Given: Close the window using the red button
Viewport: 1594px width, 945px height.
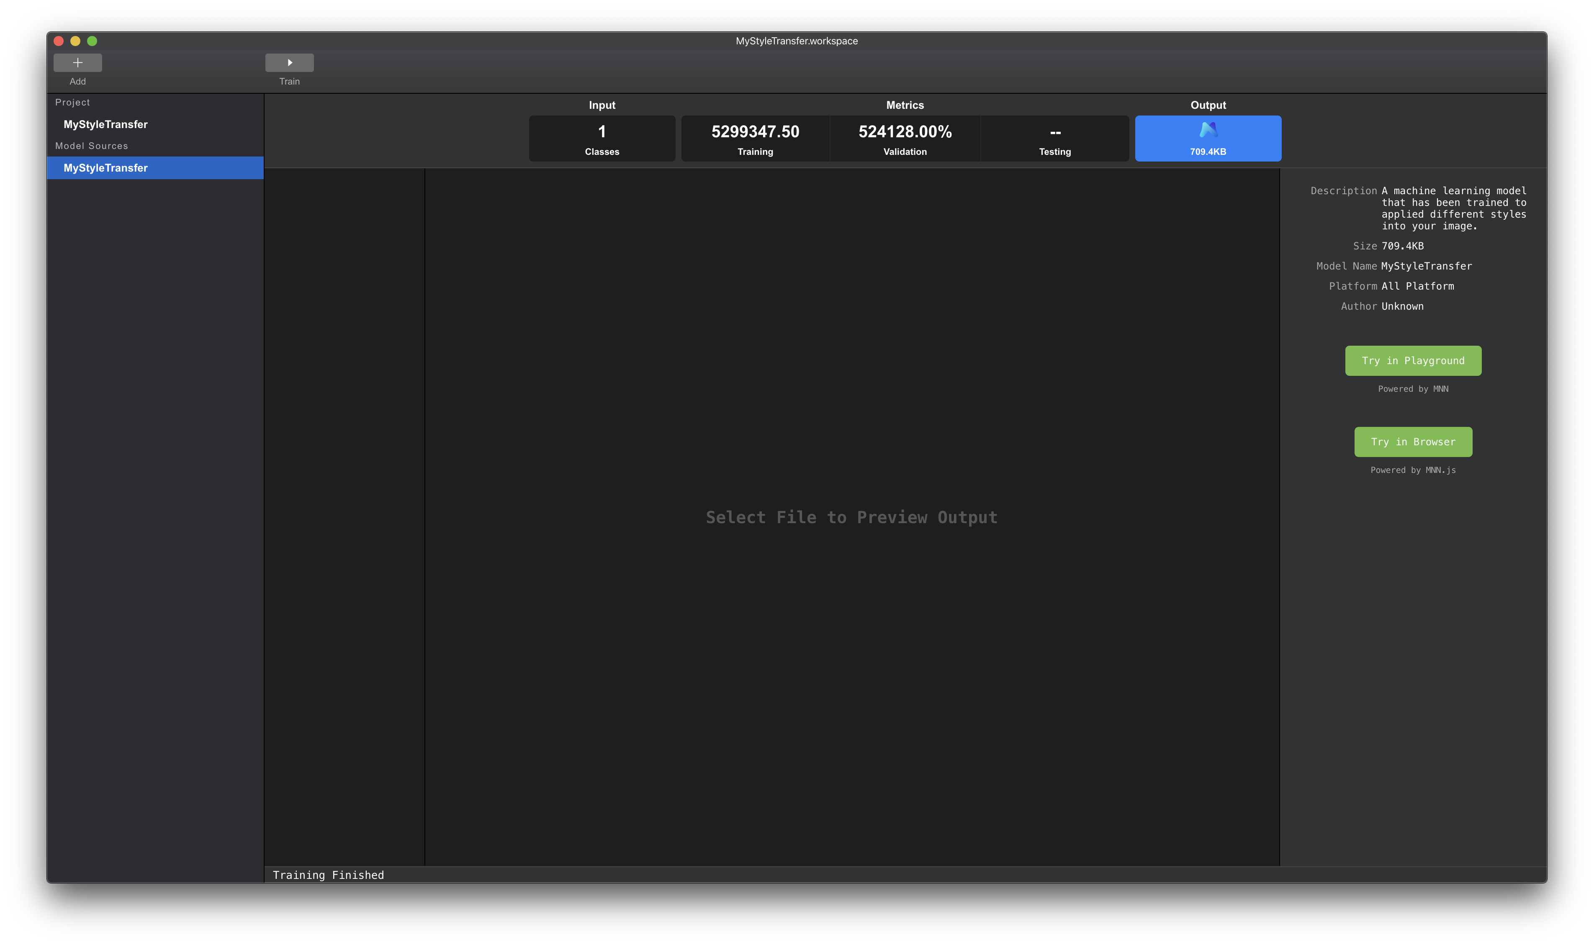Looking at the screenshot, I should click(x=59, y=41).
